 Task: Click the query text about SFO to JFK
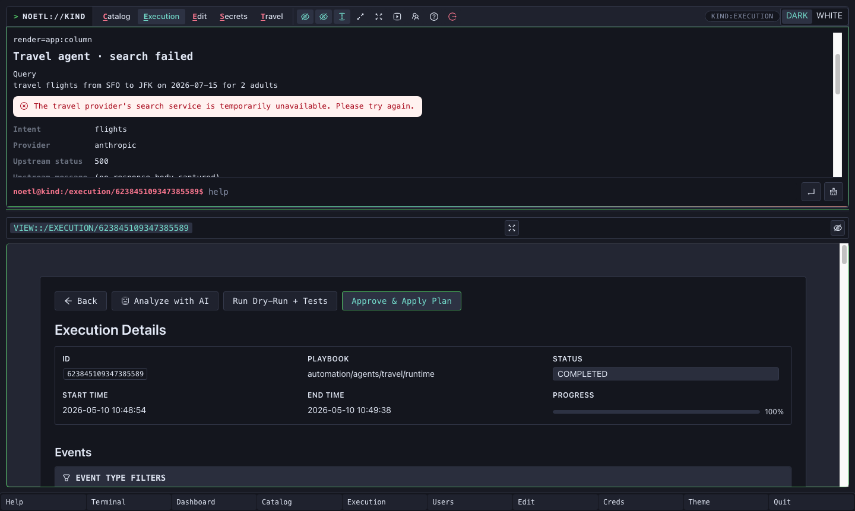click(145, 85)
